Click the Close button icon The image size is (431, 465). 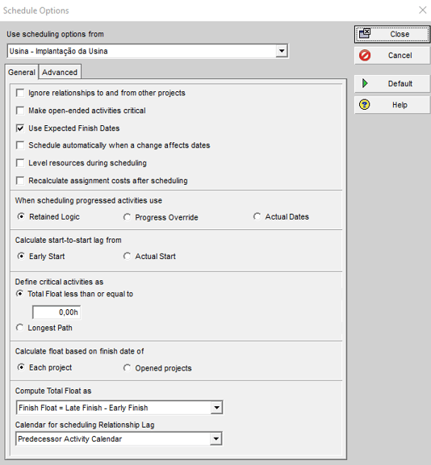click(365, 34)
